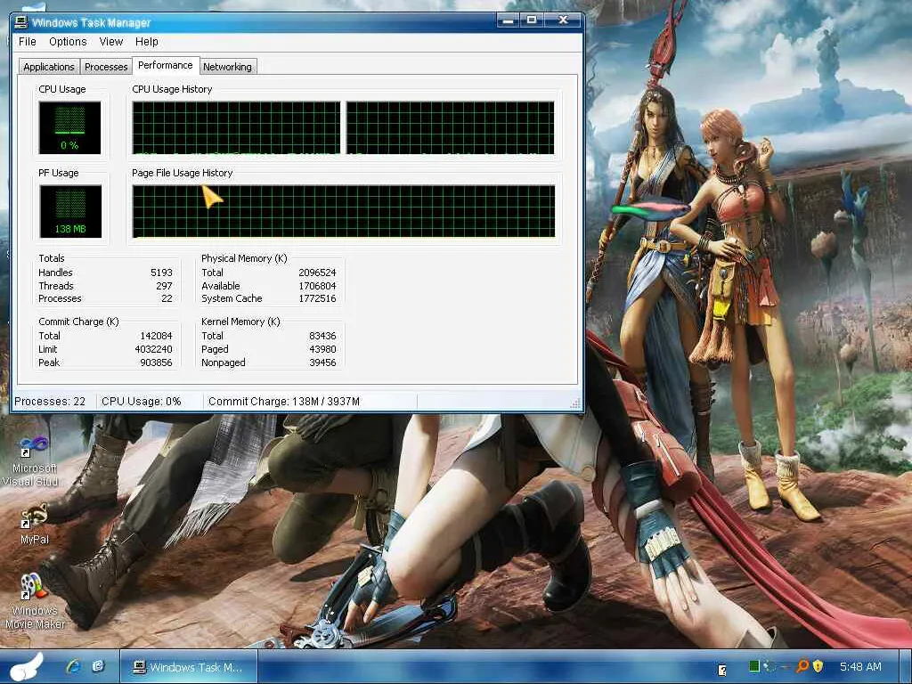Viewport: 912px width, 684px height.
Task: Click the yellow security shield tray icon
Action: [818, 666]
